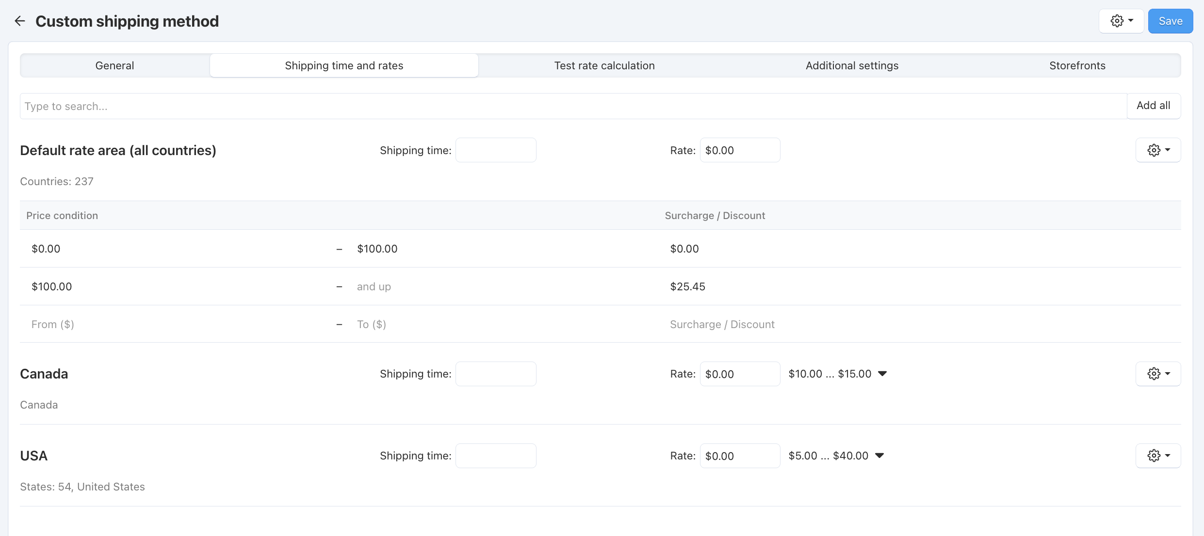Image resolution: width=1204 pixels, height=536 pixels.
Task: Click the Default rate area (all countries) heading
Action: point(118,151)
